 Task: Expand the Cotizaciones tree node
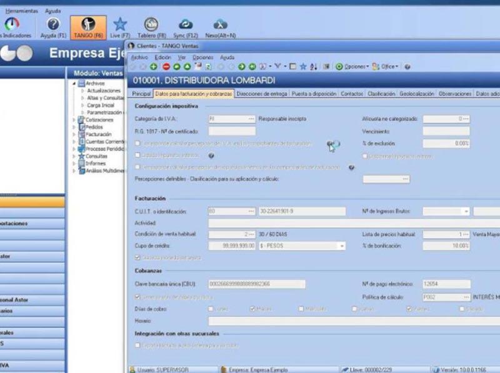pyautogui.click(x=74, y=120)
